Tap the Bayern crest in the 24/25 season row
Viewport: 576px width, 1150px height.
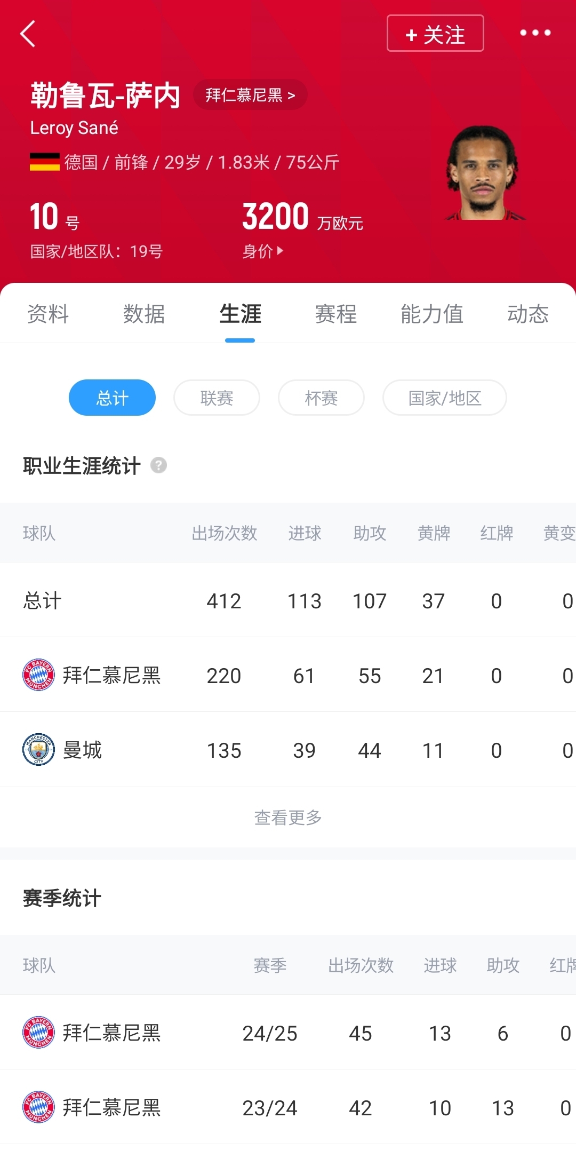(x=38, y=1033)
